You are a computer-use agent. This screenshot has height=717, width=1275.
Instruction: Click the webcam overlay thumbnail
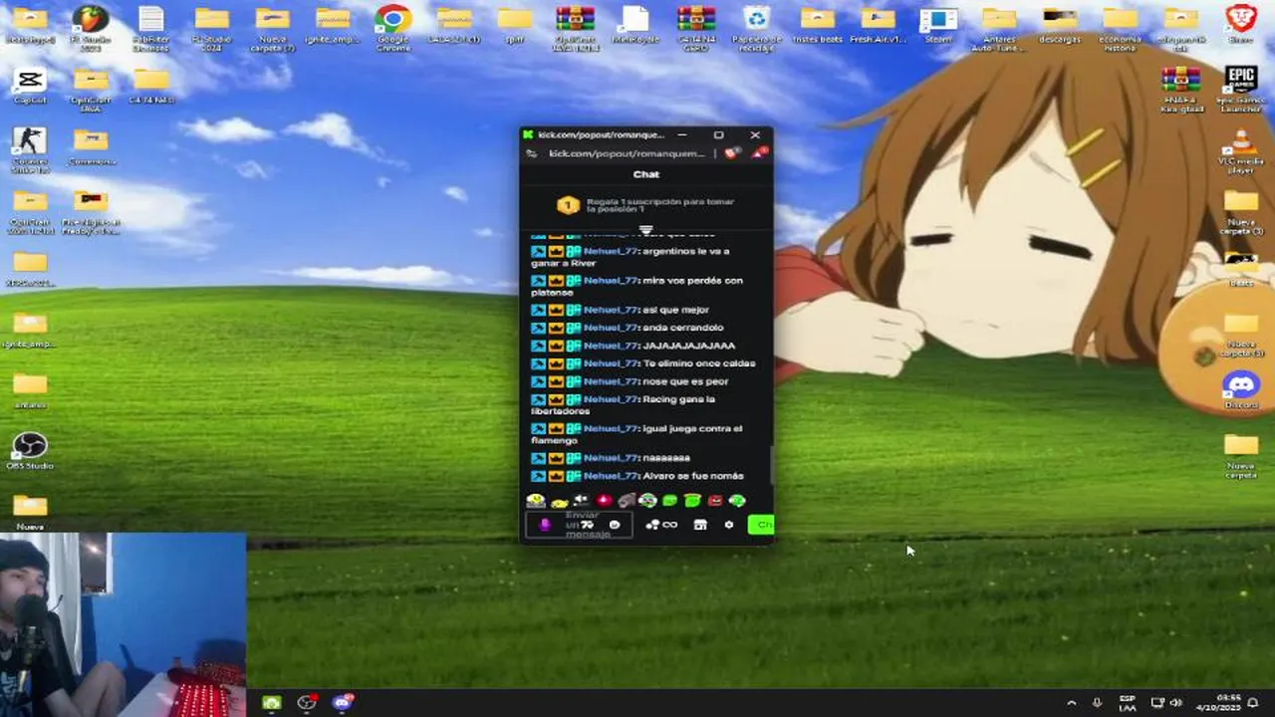pyautogui.click(x=123, y=624)
